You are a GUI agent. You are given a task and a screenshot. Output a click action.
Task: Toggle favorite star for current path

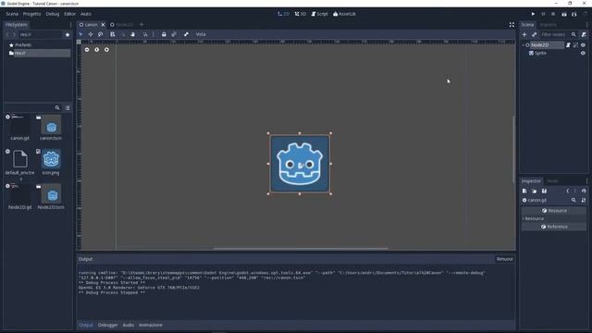68,35
